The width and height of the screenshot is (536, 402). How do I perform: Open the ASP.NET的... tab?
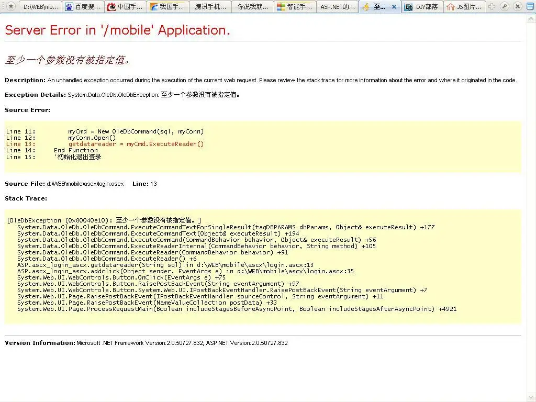pos(338,7)
